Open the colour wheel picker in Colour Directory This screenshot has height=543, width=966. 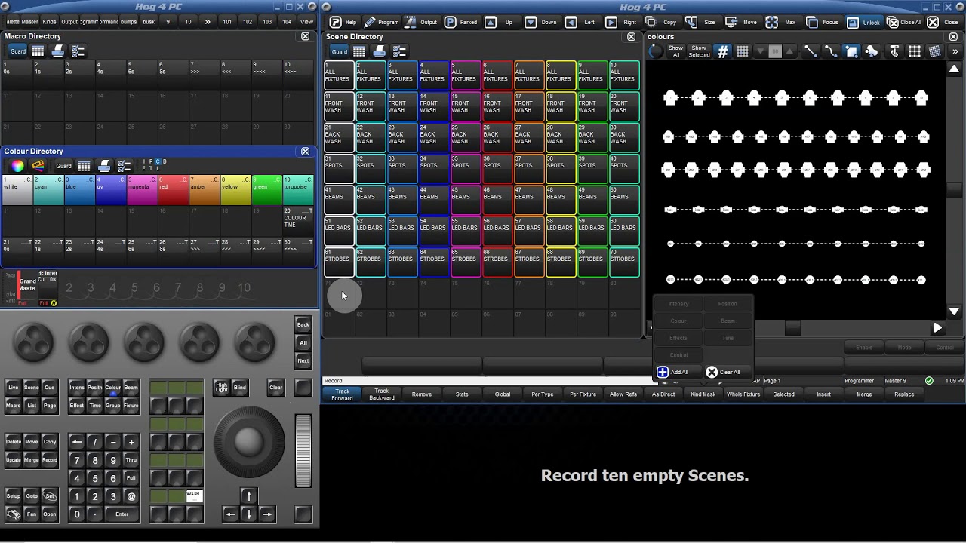pyautogui.click(x=17, y=166)
